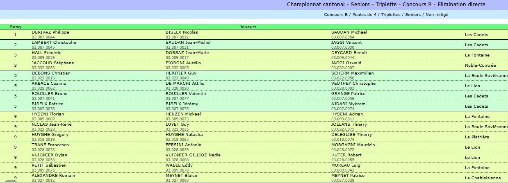Click the Championnat cantonal page title
508x183 pixels.
coord(386,5)
